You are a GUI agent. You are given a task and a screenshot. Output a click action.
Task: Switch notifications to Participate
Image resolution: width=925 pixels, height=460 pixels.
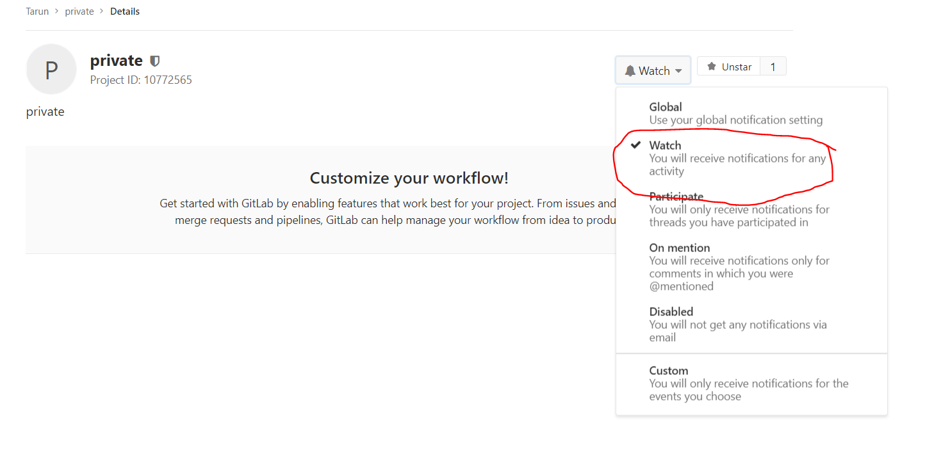coord(739,209)
